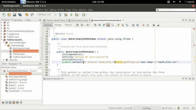Click the volume icon in the top bar
196x110 pixels.
click(174, 2)
